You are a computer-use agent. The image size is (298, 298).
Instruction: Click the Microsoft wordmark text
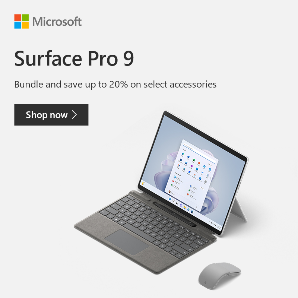(x=57, y=21)
